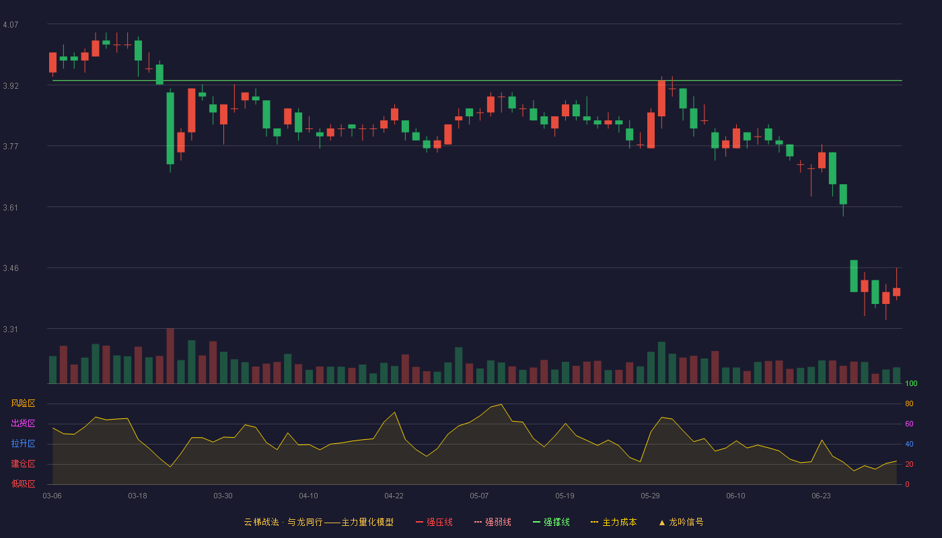The width and height of the screenshot is (942, 538).
Task: Click the last red candlestick on the right
Action: pyautogui.click(x=896, y=292)
